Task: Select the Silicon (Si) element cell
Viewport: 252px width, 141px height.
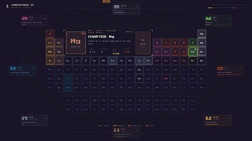Action: (166, 52)
